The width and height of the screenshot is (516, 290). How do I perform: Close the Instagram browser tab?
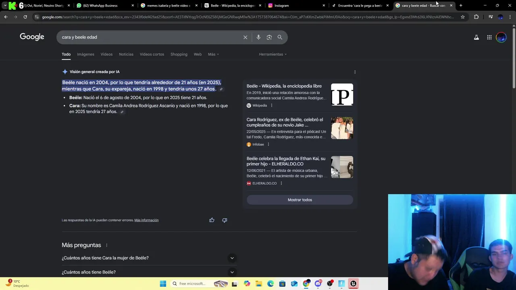tap(324, 6)
